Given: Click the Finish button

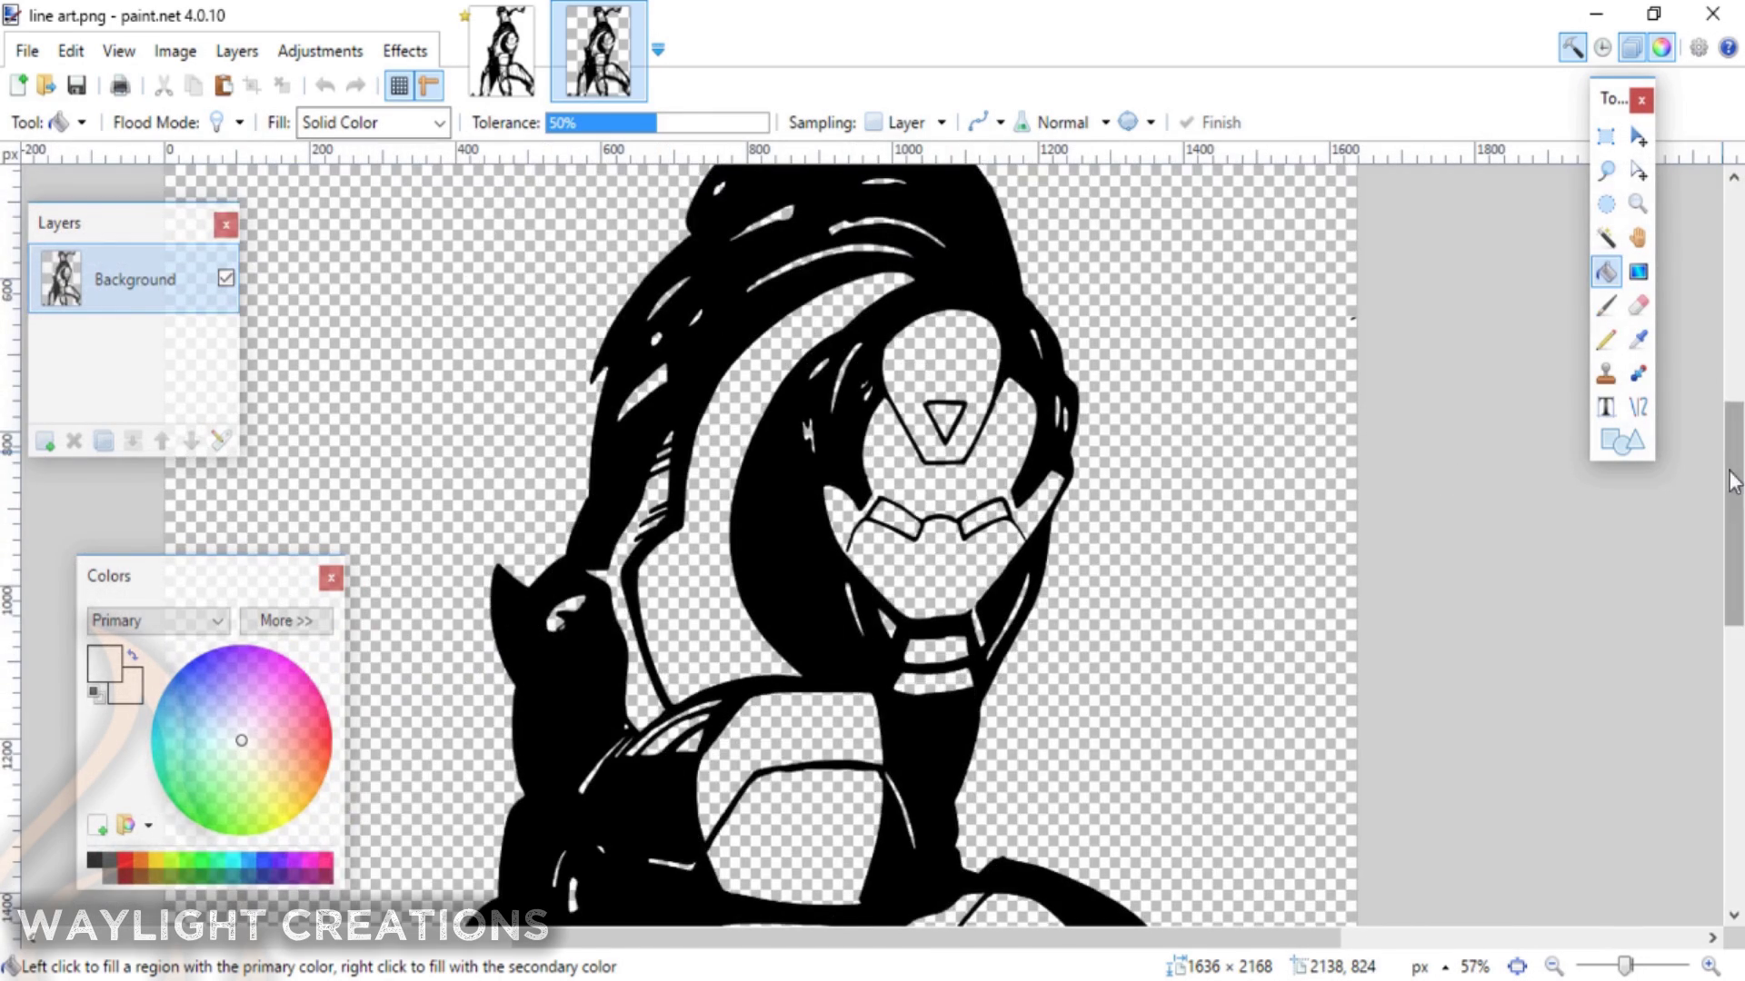Looking at the screenshot, I should (1211, 123).
